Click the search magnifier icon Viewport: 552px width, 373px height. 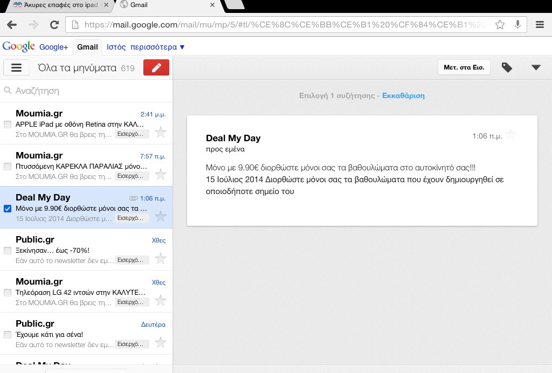click(8, 91)
